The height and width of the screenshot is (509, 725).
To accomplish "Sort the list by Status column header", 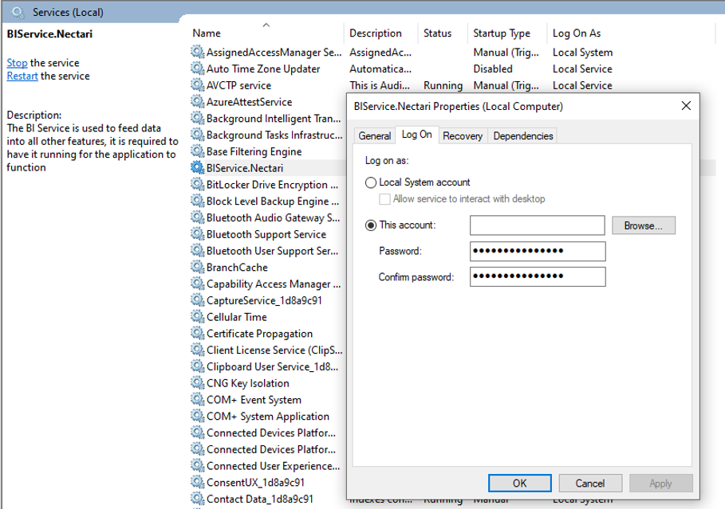I will 437,33.
